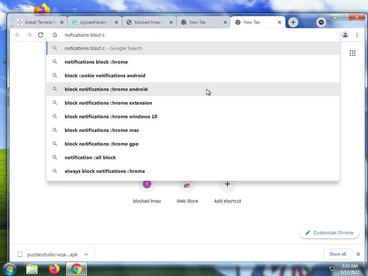Image resolution: width=368 pixels, height=276 pixels.
Task: Click the Chrome taskbar button
Action: [x=77, y=269]
